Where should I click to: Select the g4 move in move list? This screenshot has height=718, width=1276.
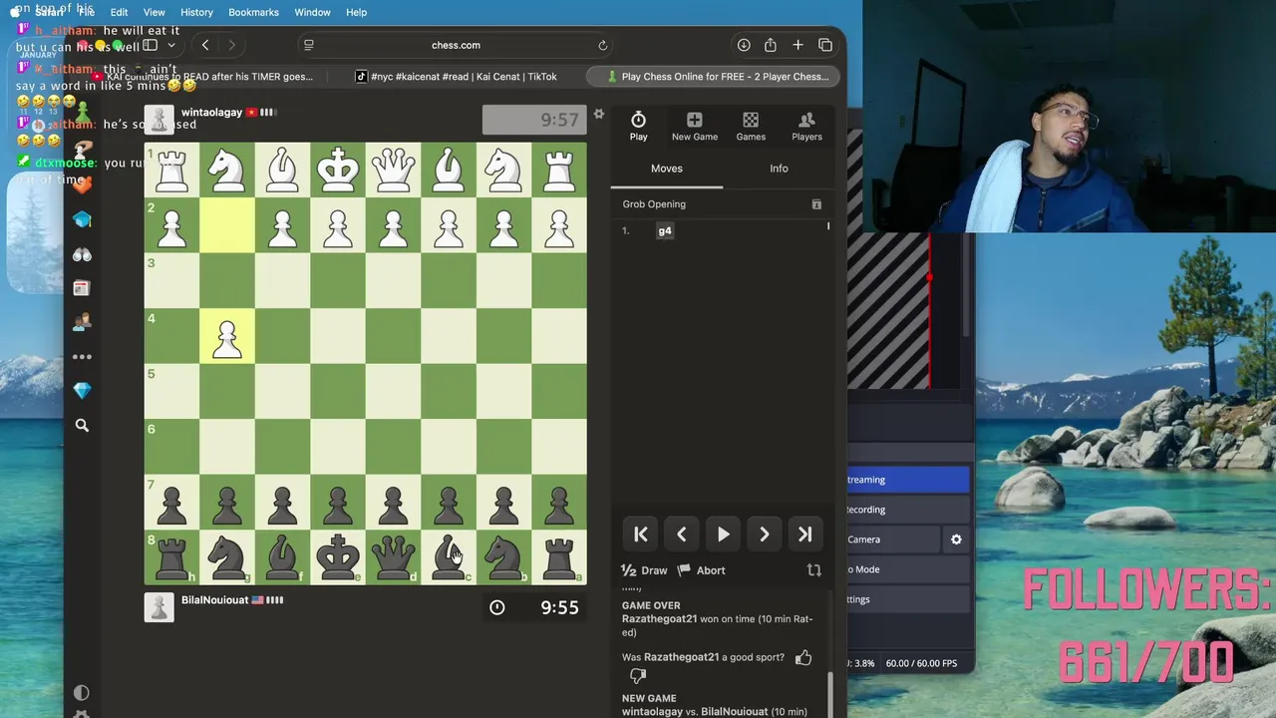click(x=665, y=230)
